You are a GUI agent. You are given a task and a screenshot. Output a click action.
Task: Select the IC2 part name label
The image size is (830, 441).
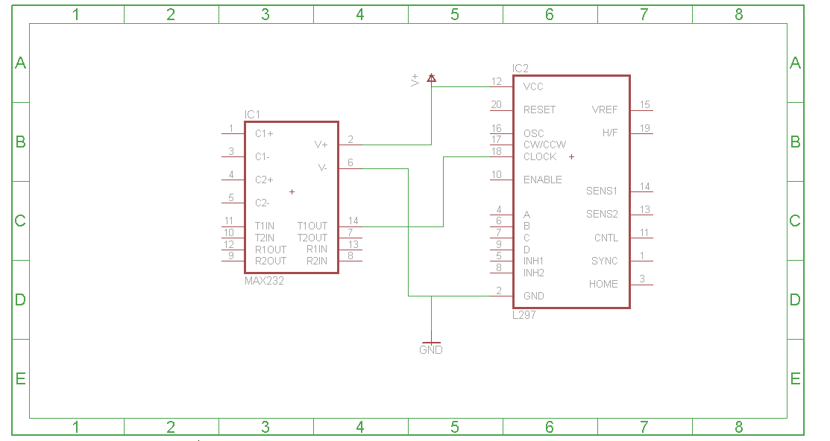[x=521, y=69]
